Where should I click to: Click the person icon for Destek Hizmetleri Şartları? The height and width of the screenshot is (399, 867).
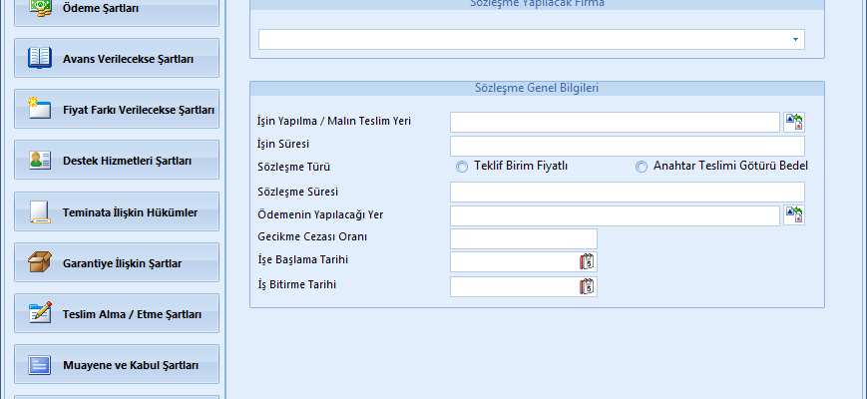(40, 161)
